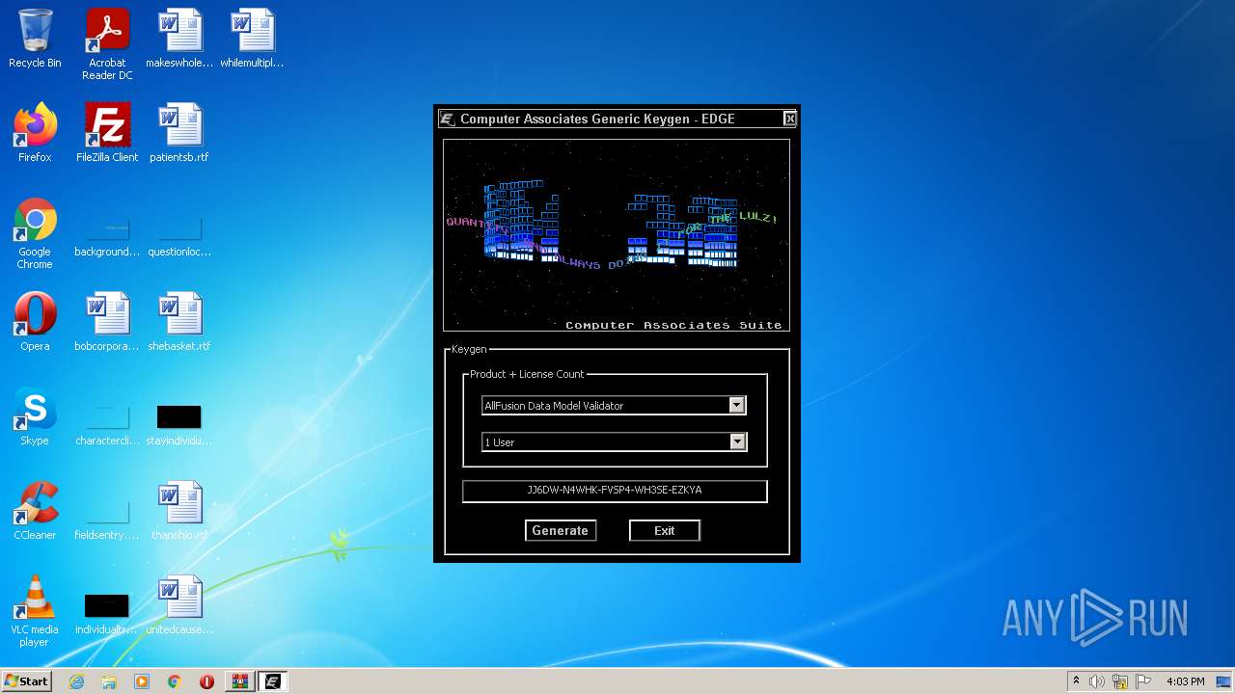Open the Recycle Bin desktop icon

point(35,39)
